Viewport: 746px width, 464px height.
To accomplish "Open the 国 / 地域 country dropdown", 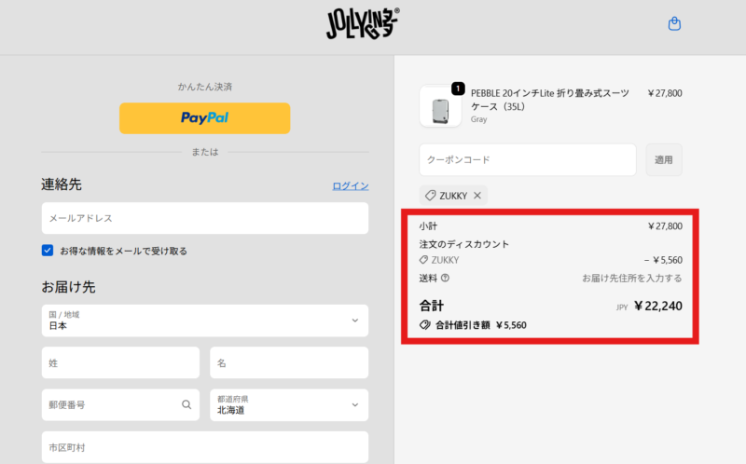I will pyautogui.click(x=204, y=321).
